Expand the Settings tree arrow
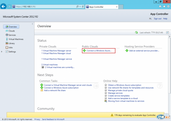Viewport: 171px width, 121px height. (x=2, y=52)
